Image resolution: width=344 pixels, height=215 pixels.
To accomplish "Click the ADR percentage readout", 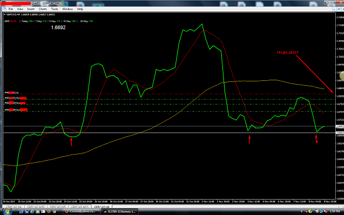I will click(10, 21).
